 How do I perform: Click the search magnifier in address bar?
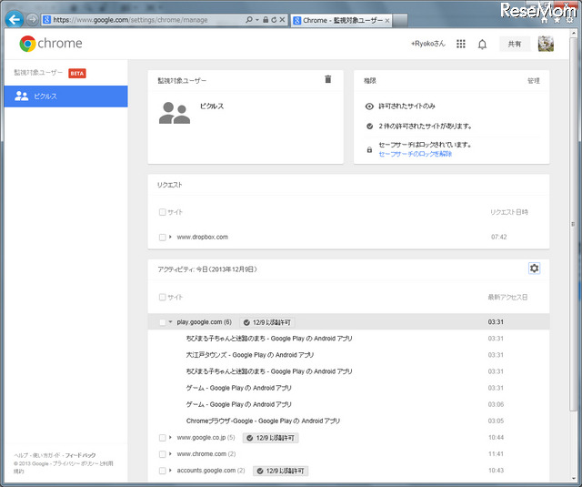click(248, 20)
